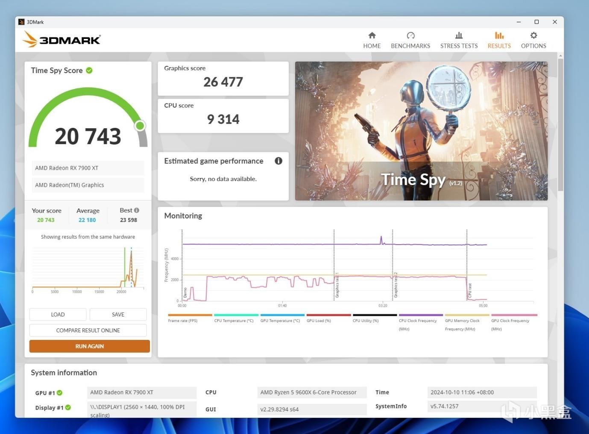This screenshot has width=589, height=434.
Task: Click the Demo marker in Monitoring chart
Action: pos(185,292)
